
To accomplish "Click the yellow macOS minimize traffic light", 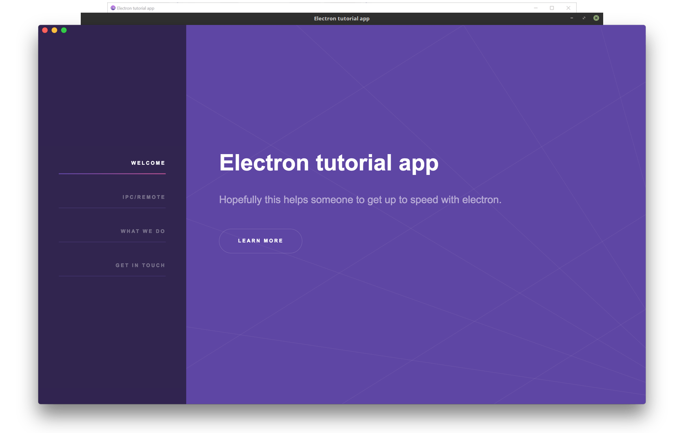I will [x=54, y=30].
